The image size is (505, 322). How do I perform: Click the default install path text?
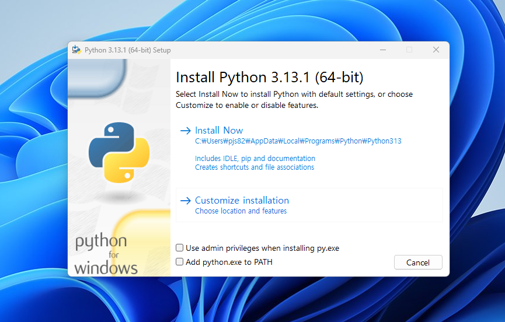[298, 141]
